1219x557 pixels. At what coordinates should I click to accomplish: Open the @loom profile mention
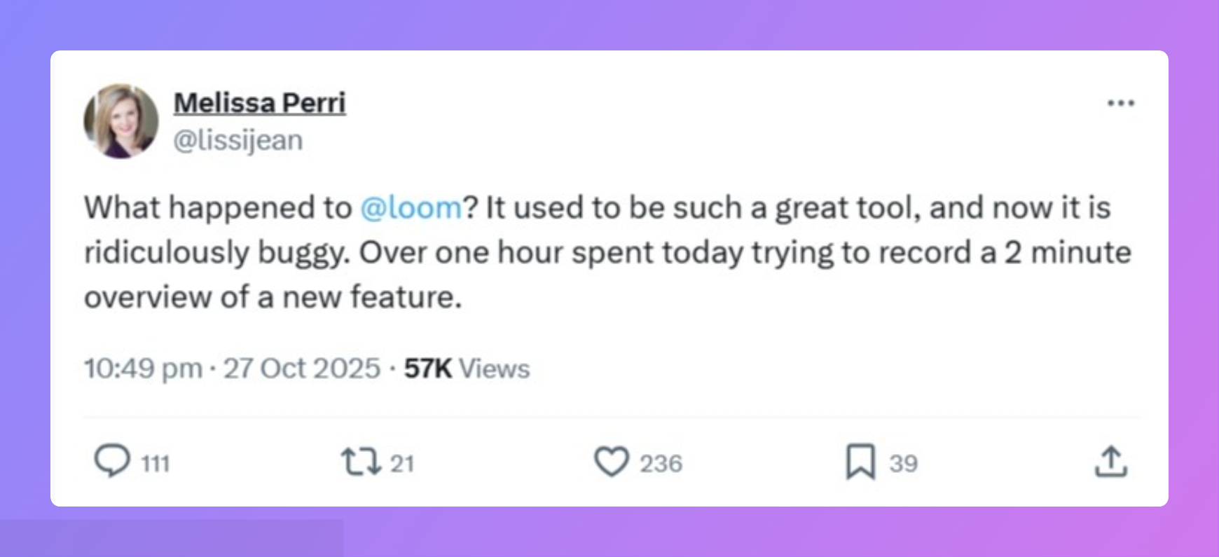(410, 206)
